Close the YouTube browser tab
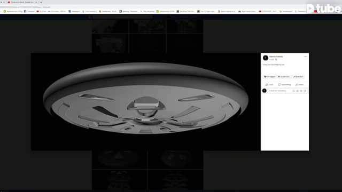 click(x=36, y=2)
